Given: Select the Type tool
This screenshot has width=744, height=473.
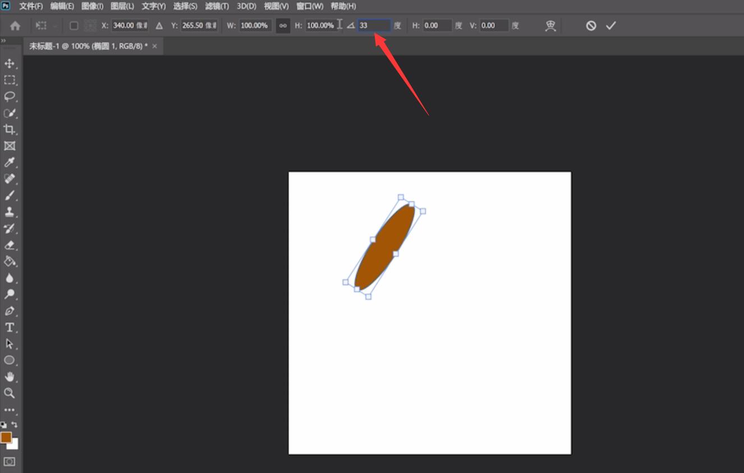Looking at the screenshot, I should click(x=10, y=328).
